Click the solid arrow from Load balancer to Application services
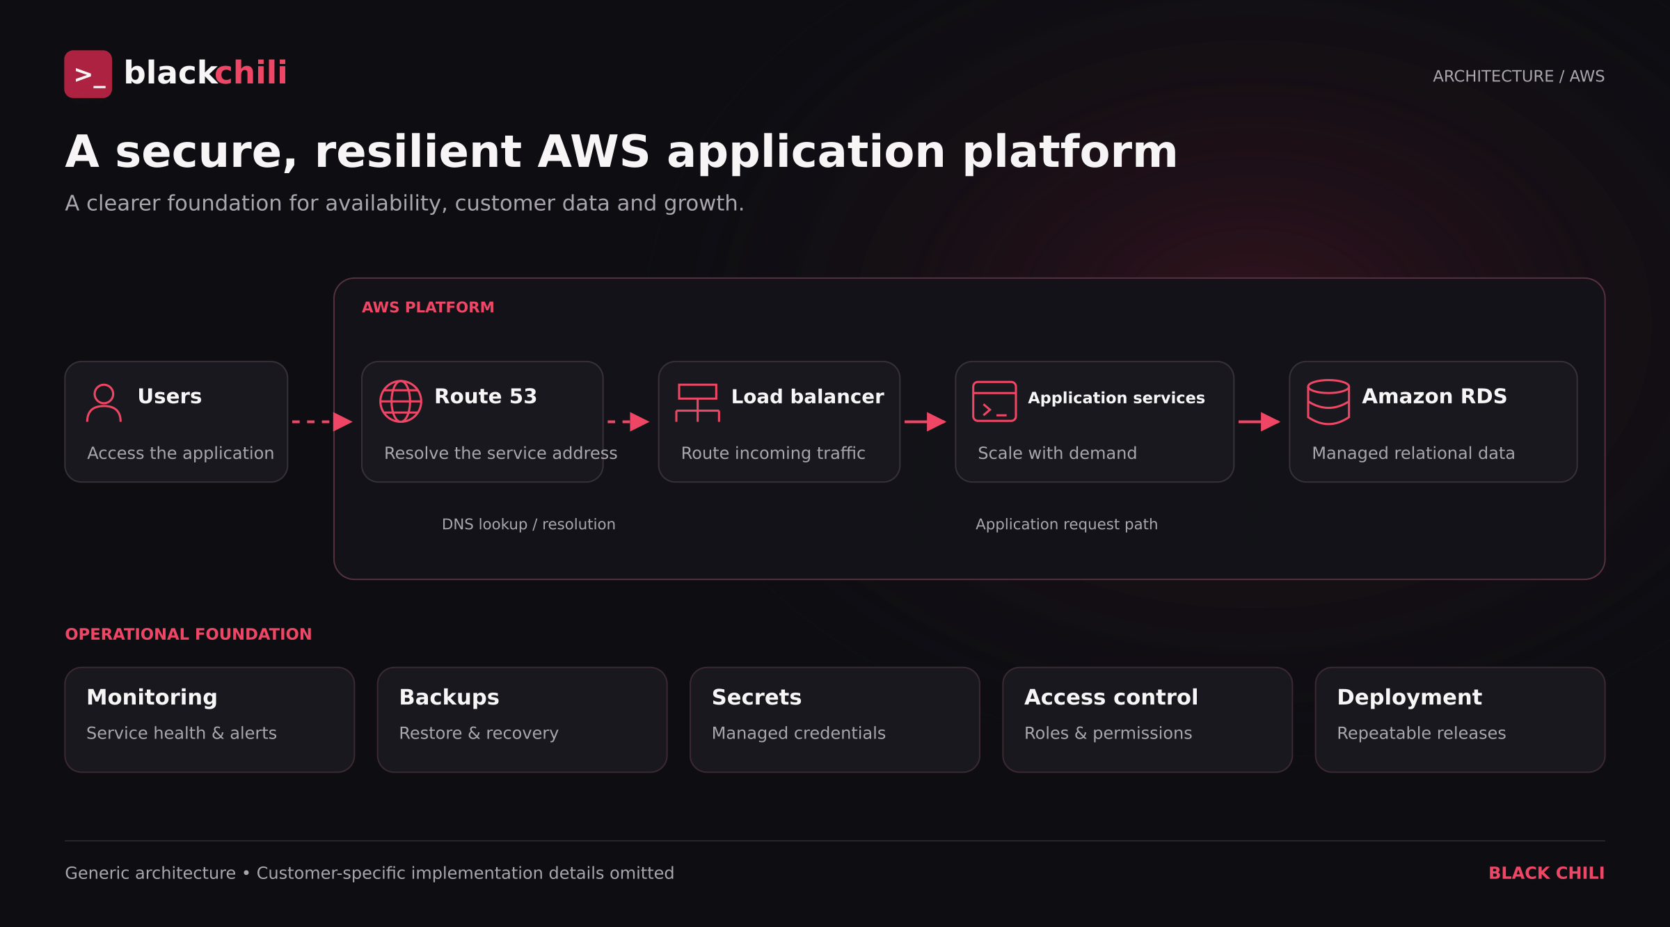 pyautogui.click(x=925, y=421)
